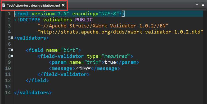Image resolution: width=207 pixels, height=104 pixels.
Task: Close the TestAction-test_deal-validation.xml tab
Action: (63, 5)
